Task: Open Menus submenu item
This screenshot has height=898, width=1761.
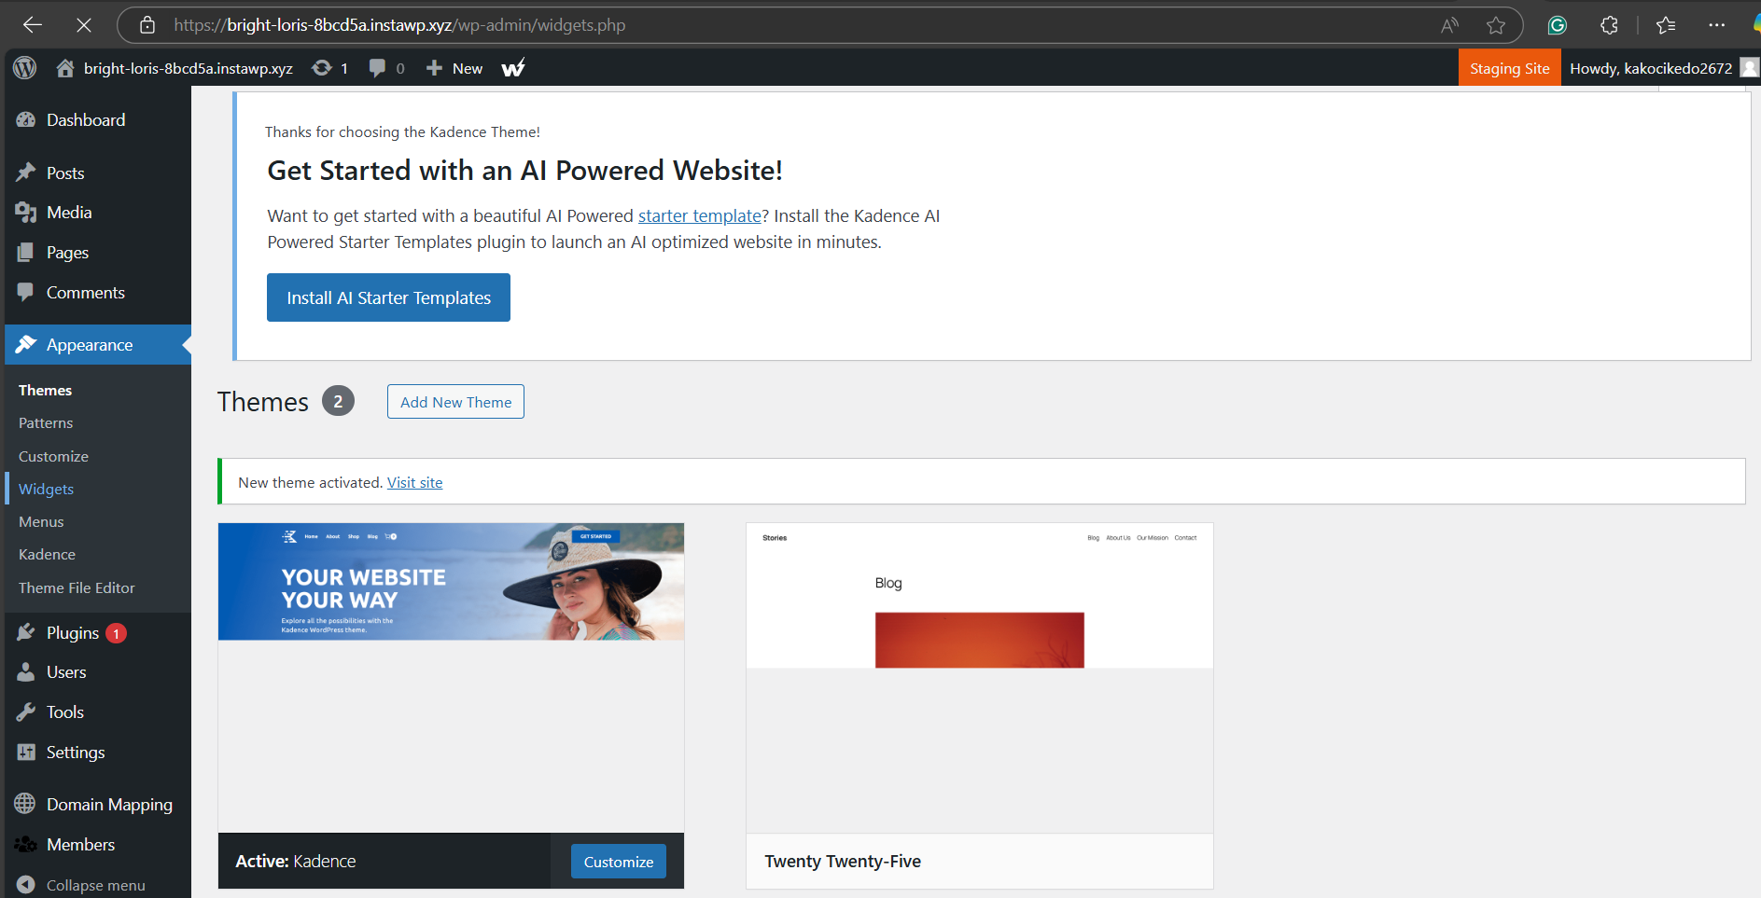Action: click(41, 521)
